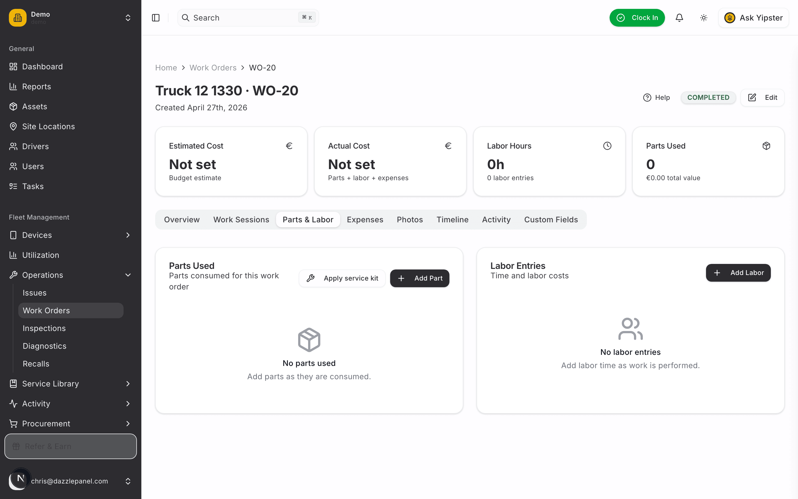Click the Demo organization logo icon

coord(18,18)
